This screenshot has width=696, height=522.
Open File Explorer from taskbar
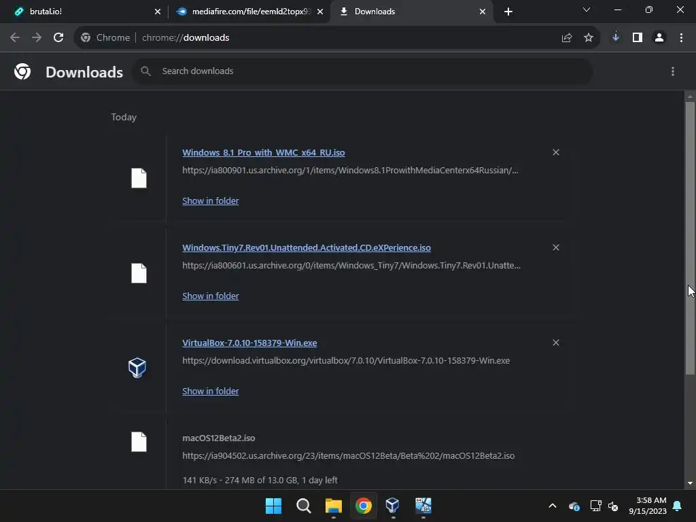[333, 506]
